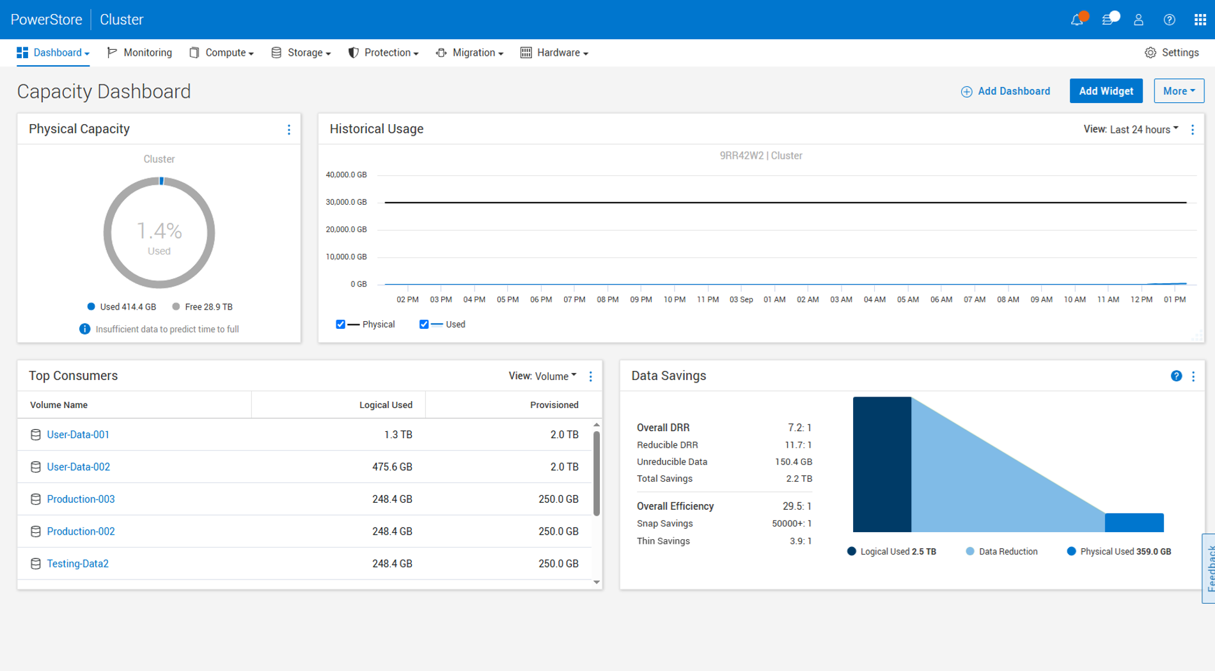1215x671 pixels.
Task: Click the Monitoring flag icon
Action: point(112,52)
